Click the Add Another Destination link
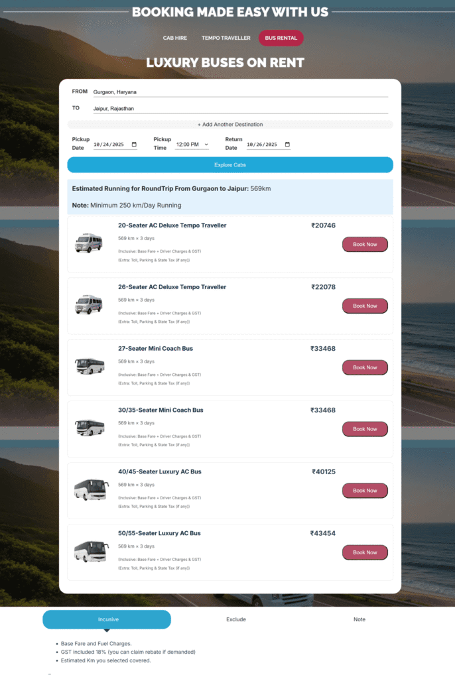The height and width of the screenshot is (679, 455). 230,124
